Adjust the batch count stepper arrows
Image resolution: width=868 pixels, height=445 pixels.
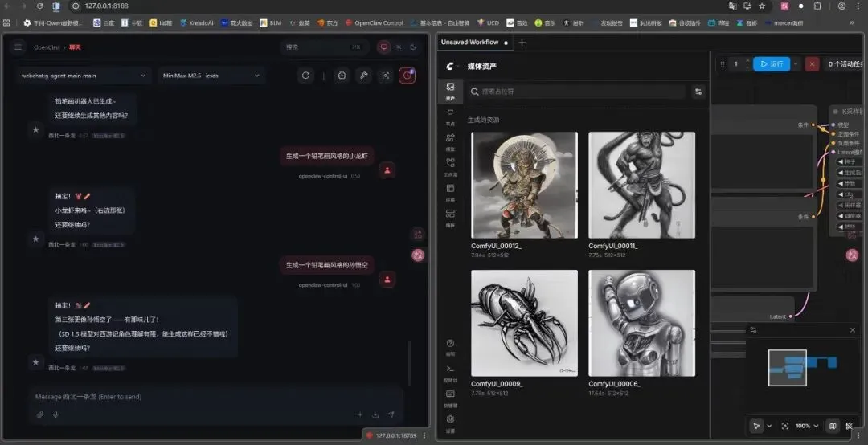(748, 64)
